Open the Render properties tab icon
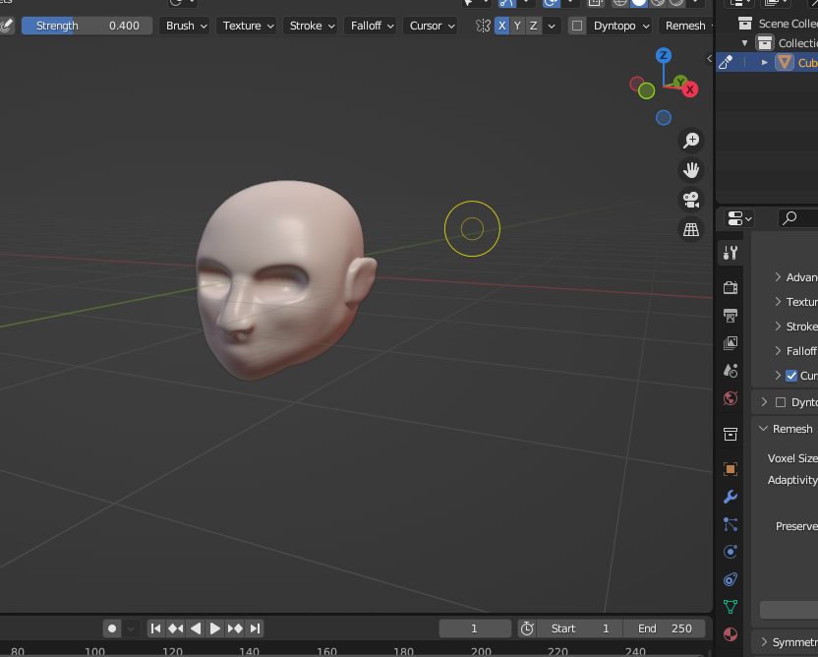Image resolution: width=818 pixels, height=657 pixels. (730, 287)
